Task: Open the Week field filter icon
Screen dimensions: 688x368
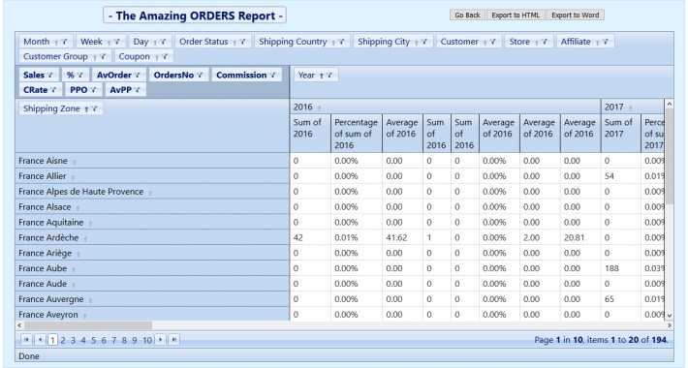Action: point(116,42)
